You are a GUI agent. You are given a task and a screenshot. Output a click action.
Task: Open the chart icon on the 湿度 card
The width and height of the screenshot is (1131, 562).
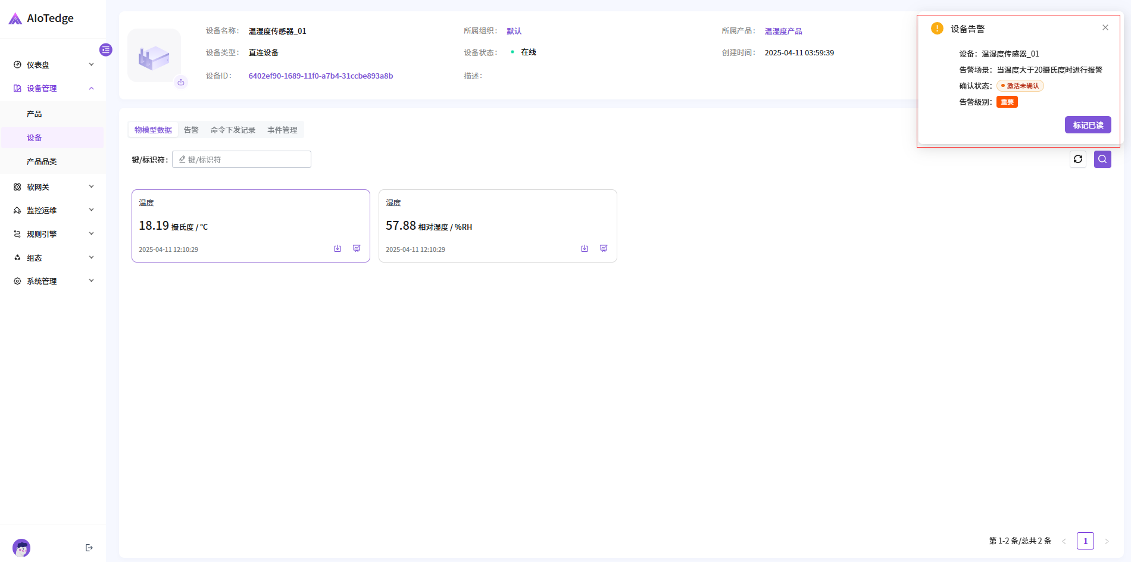604,248
